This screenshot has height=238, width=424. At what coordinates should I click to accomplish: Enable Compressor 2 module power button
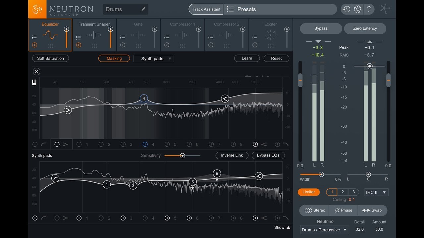tap(211, 45)
